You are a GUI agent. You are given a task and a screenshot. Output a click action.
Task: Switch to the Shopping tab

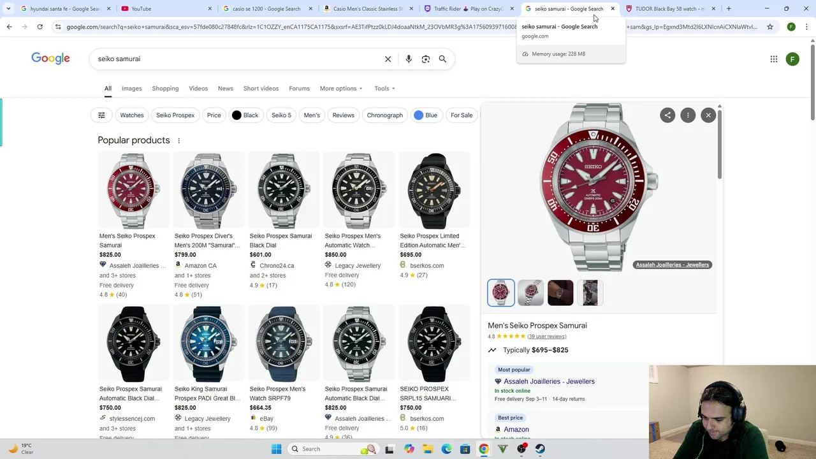[x=165, y=89]
